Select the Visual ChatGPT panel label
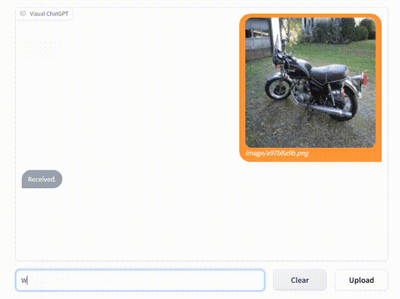Screen dimensions: 400x299 49,13
